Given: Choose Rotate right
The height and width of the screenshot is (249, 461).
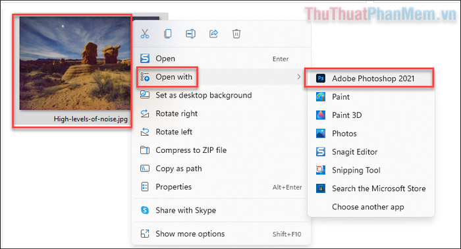Looking at the screenshot, I should tap(221, 113).
